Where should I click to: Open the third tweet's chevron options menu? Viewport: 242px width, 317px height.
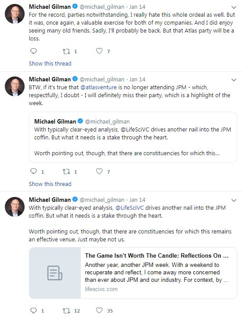click(234, 200)
